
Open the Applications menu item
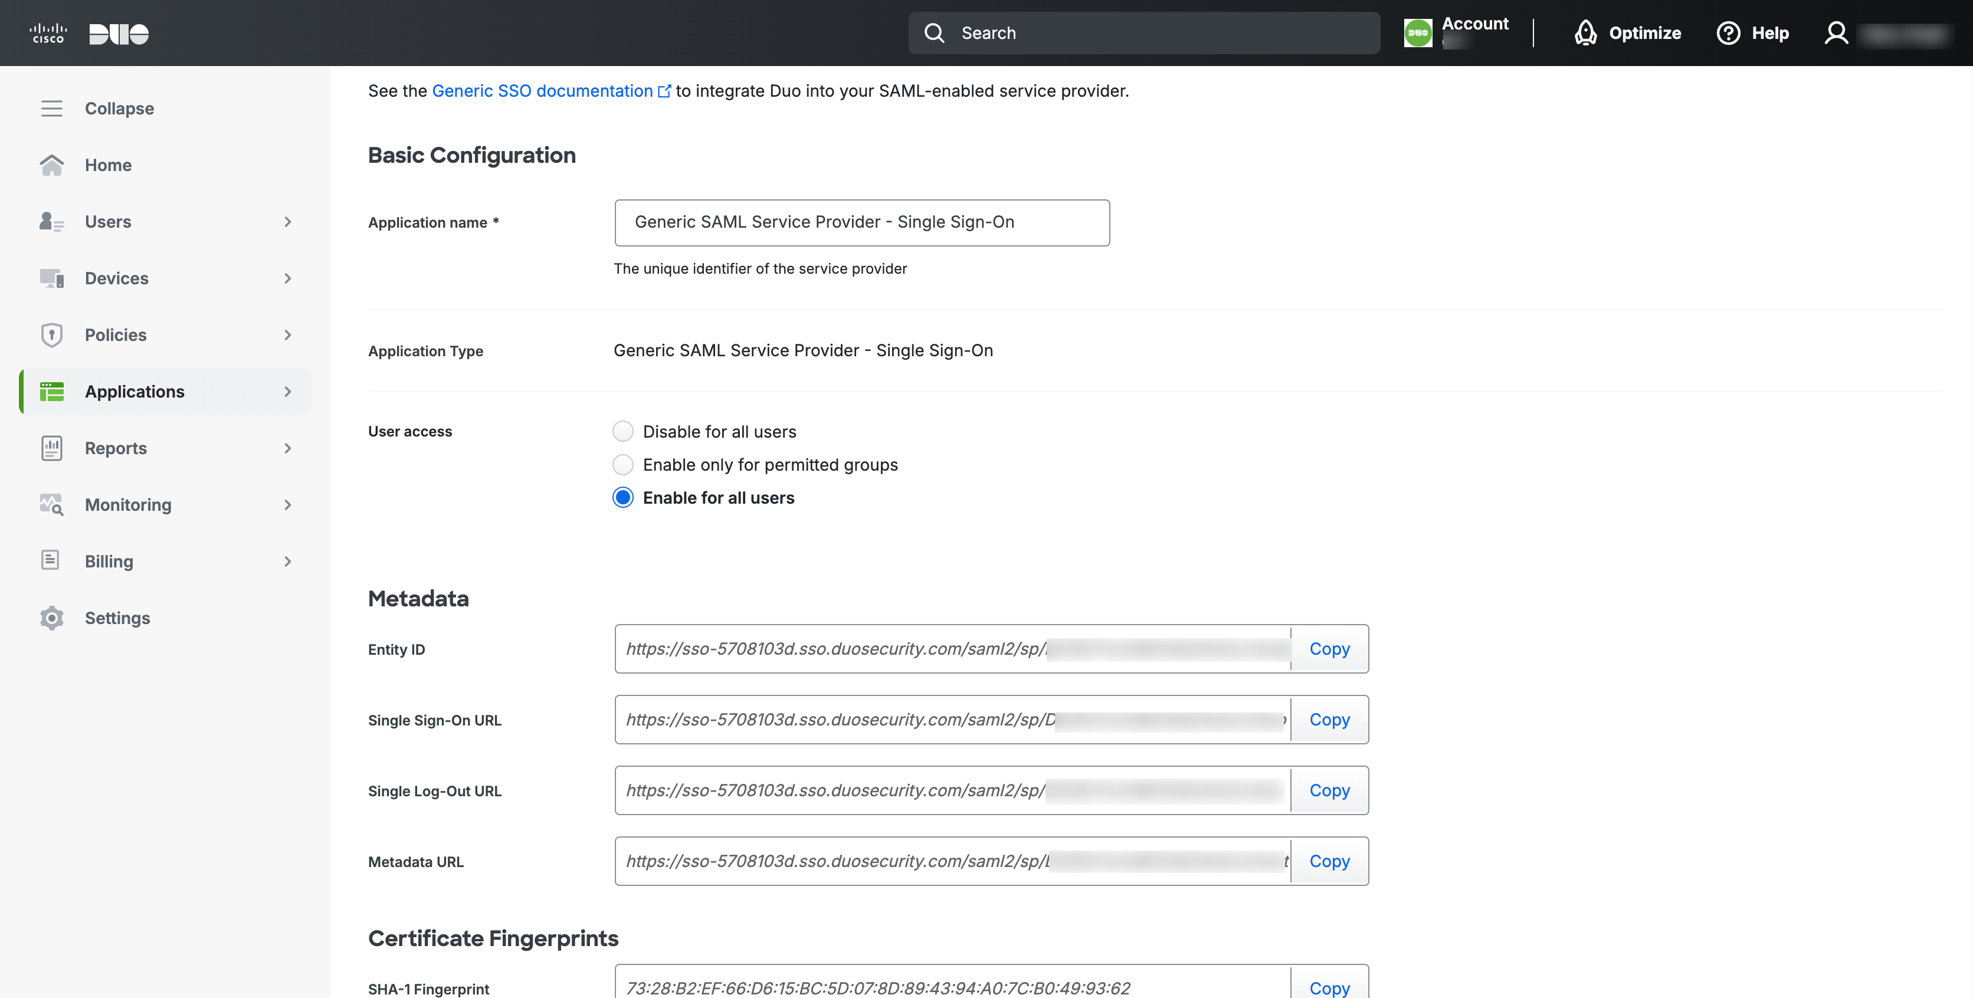(135, 392)
